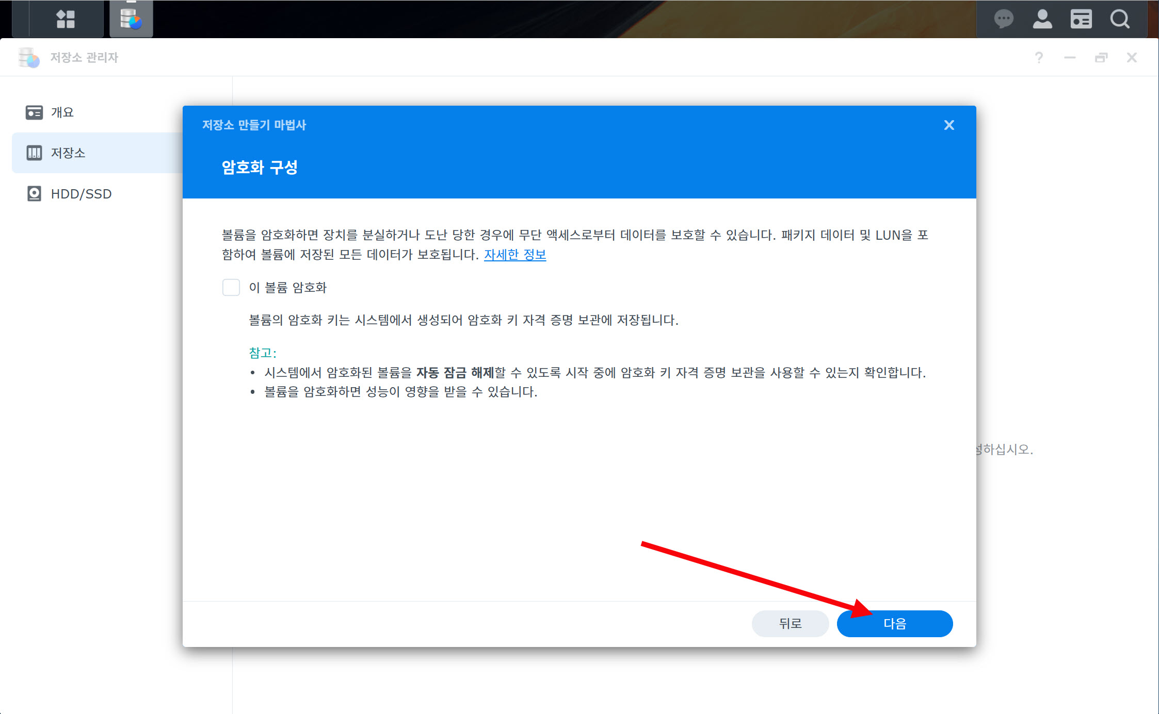
Task: Open the user account options icon
Action: 1042,20
